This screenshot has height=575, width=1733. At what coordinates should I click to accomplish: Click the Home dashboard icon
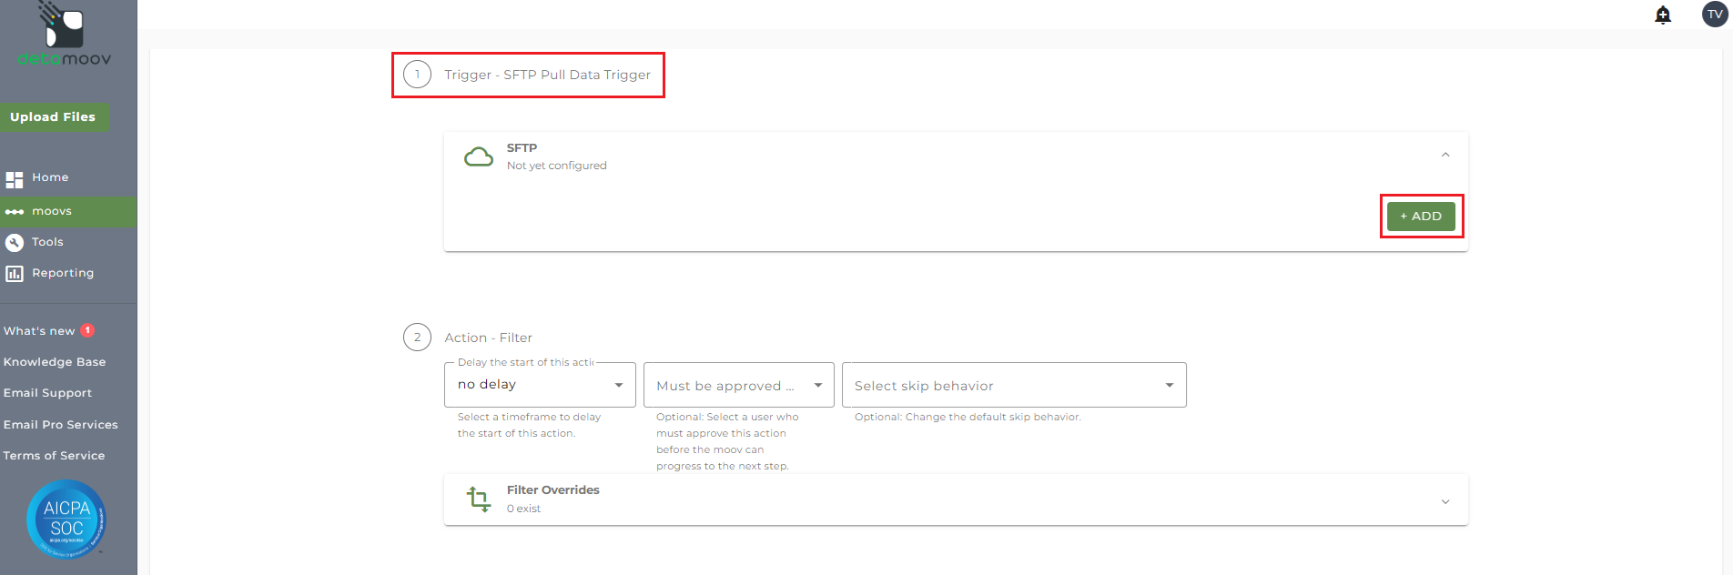(15, 178)
